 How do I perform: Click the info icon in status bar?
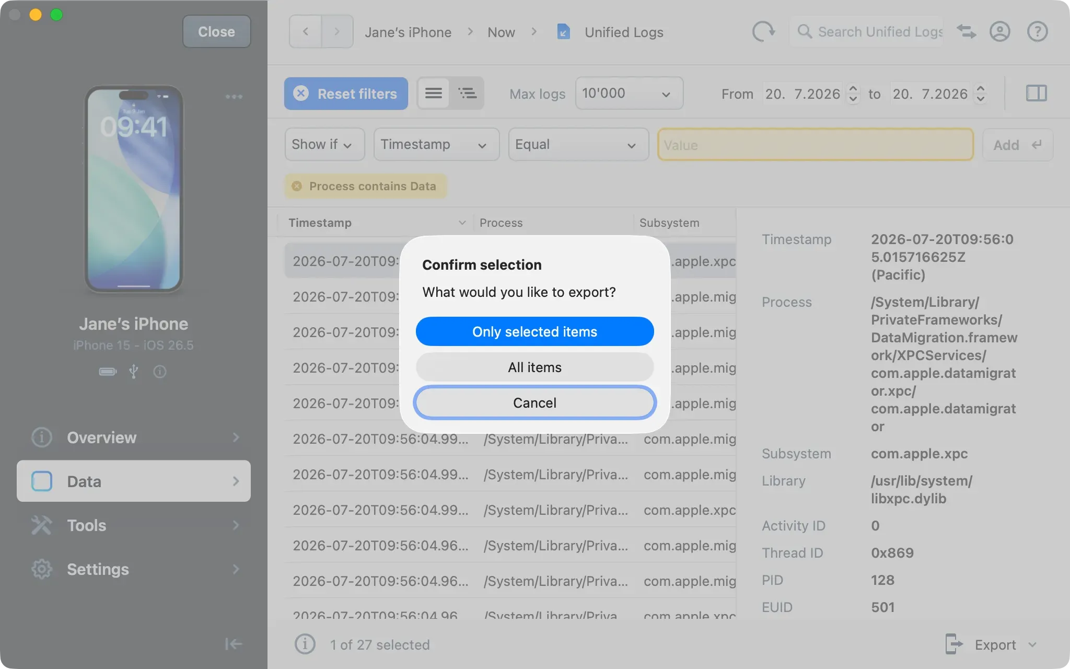point(305,644)
